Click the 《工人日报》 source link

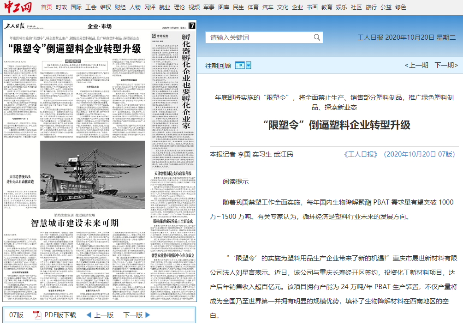pos(361,154)
